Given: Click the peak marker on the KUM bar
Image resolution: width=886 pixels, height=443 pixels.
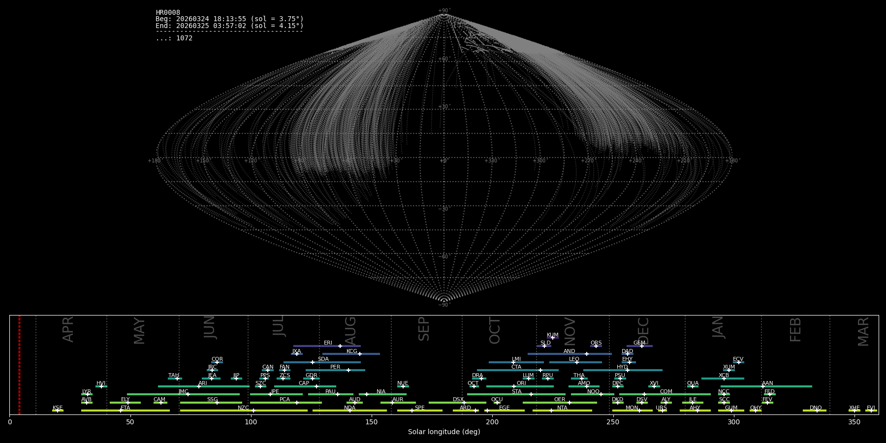Looking at the screenshot, I should [x=552, y=338].
